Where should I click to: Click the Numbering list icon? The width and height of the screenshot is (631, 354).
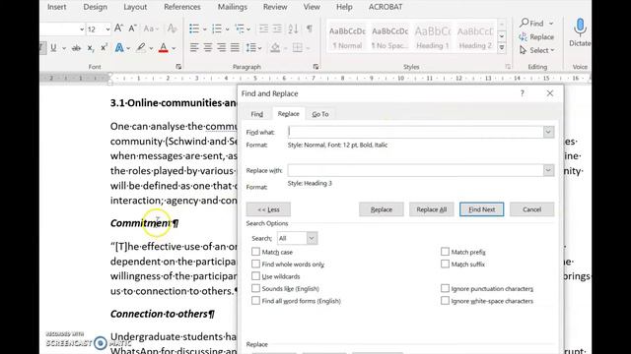(217, 29)
